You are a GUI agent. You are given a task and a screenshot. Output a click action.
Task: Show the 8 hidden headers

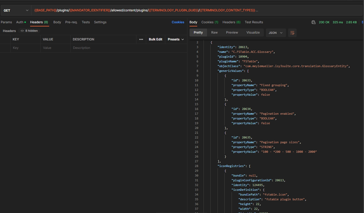pos(29,31)
